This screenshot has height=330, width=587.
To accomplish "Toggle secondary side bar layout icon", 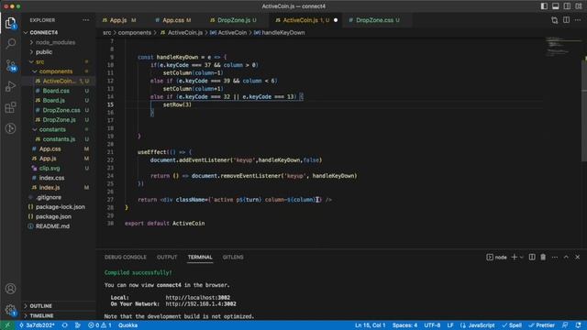I will tap(567, 6).
